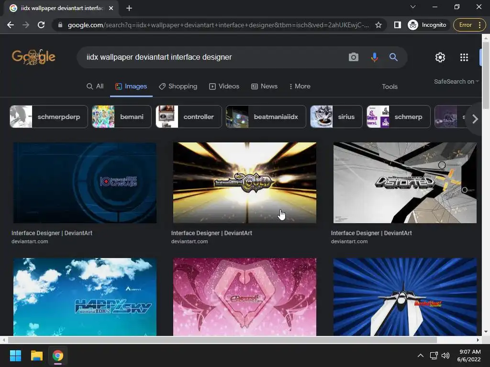Open Windows Start menu
This screenshot has height=367, width=490.
(x=15, y=356)
